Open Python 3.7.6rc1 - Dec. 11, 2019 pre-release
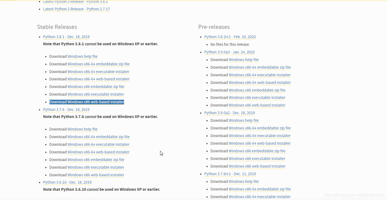 [x=230, y=174]
